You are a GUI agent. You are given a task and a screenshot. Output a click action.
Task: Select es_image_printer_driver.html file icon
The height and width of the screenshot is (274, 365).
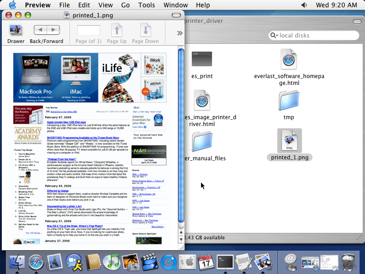click(x=202, y=100)
